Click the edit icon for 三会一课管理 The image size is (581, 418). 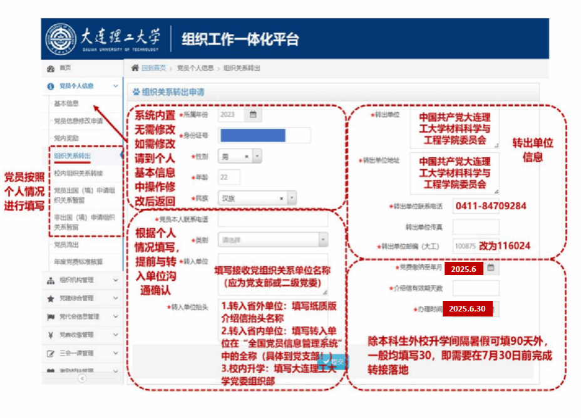[x=51, y=353]
